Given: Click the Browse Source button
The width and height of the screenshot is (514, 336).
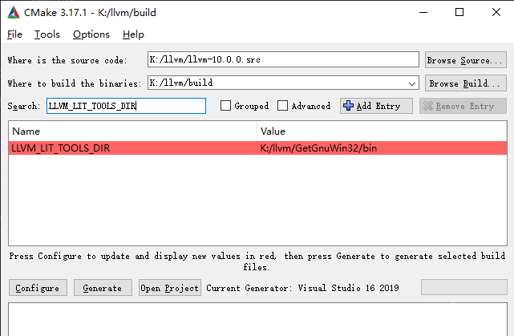Looking at the screenshot, I should pos(465,60).
